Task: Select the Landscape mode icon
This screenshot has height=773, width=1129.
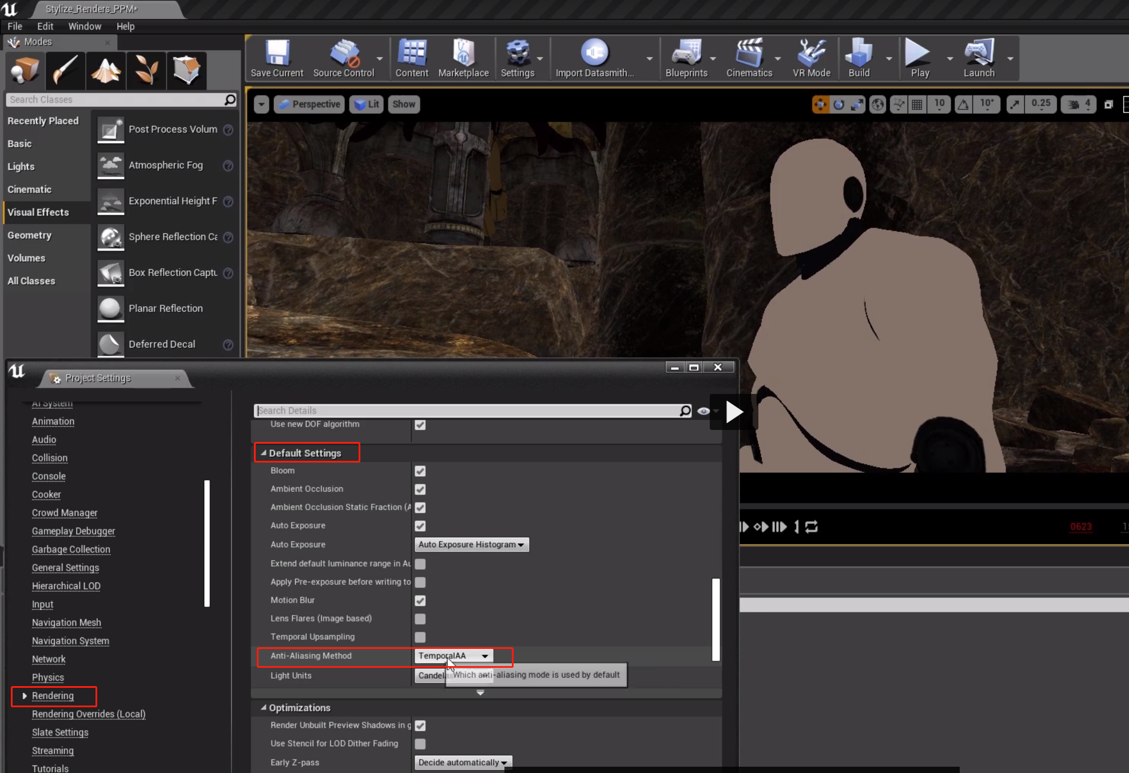Action: point(106,71)
